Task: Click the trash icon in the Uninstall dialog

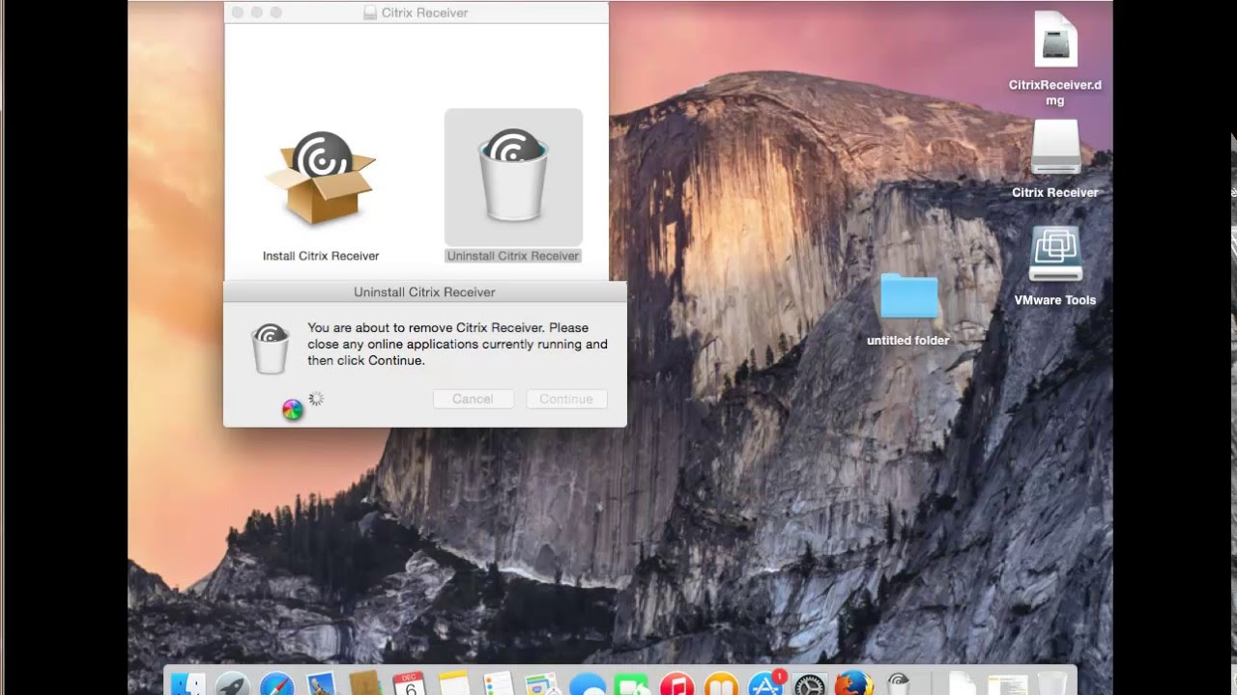Action: click(x=271, y=348)
